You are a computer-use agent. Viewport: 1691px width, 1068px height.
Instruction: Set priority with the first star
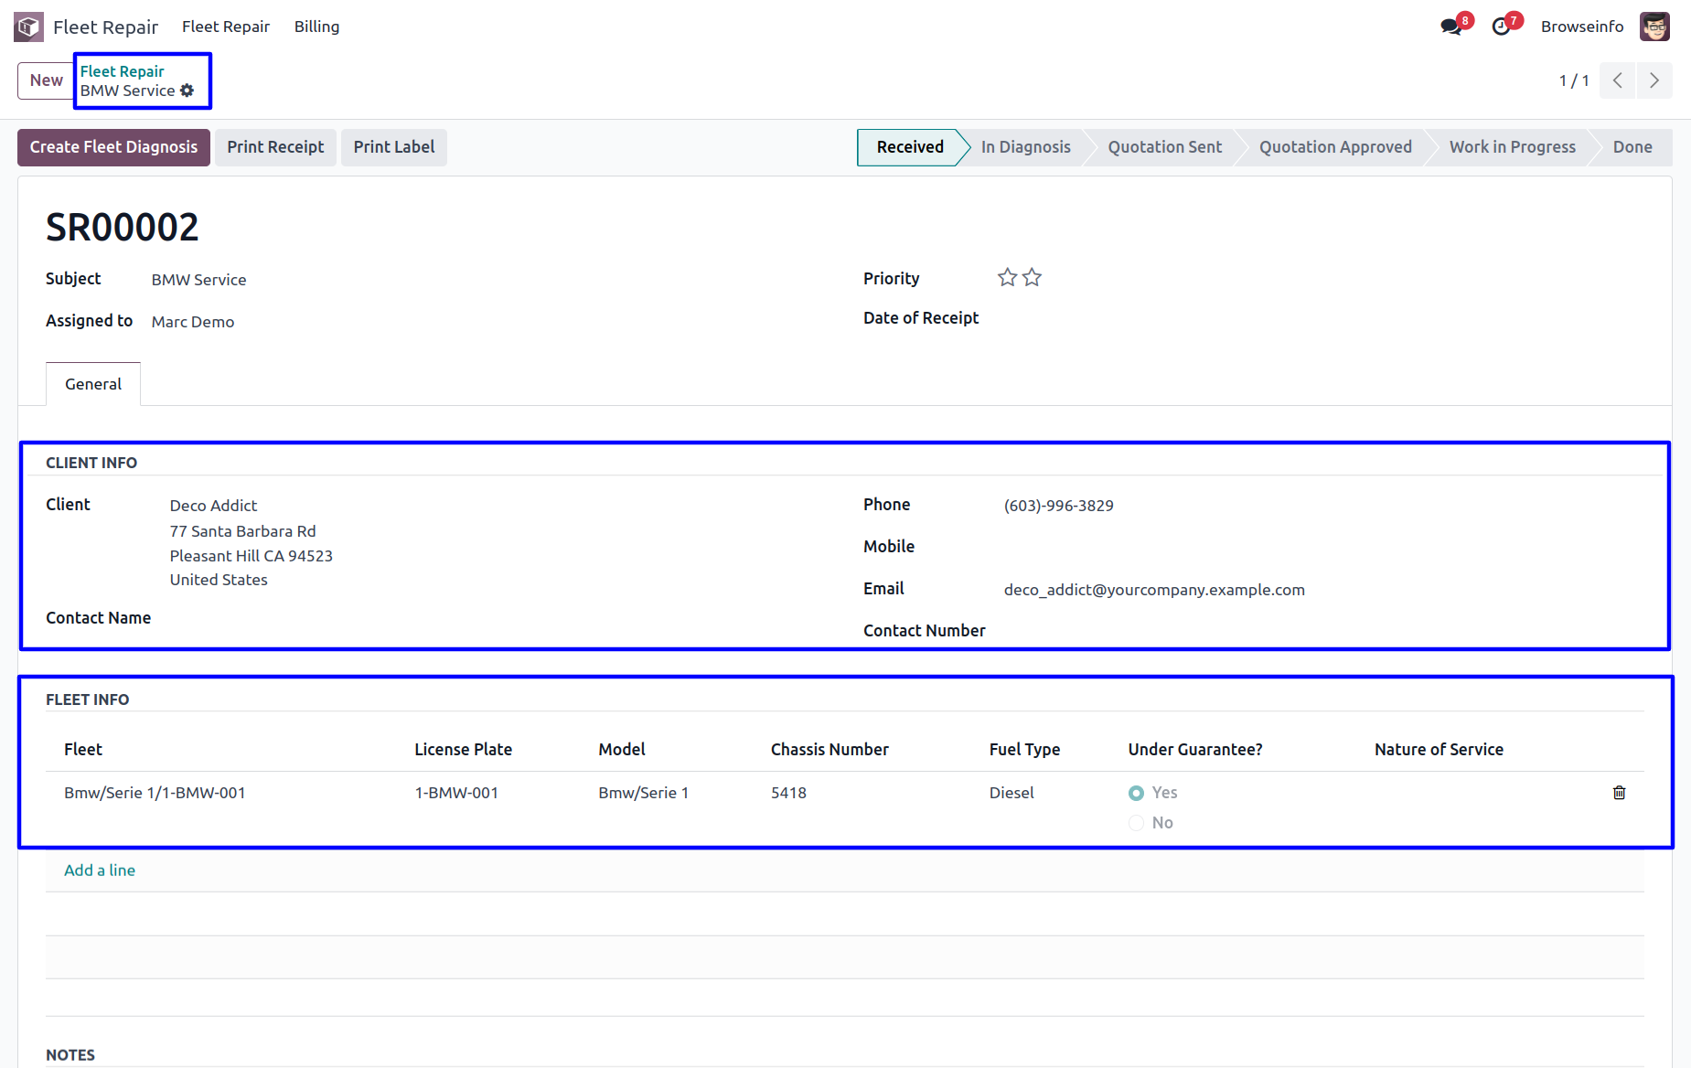[1007, 277]
